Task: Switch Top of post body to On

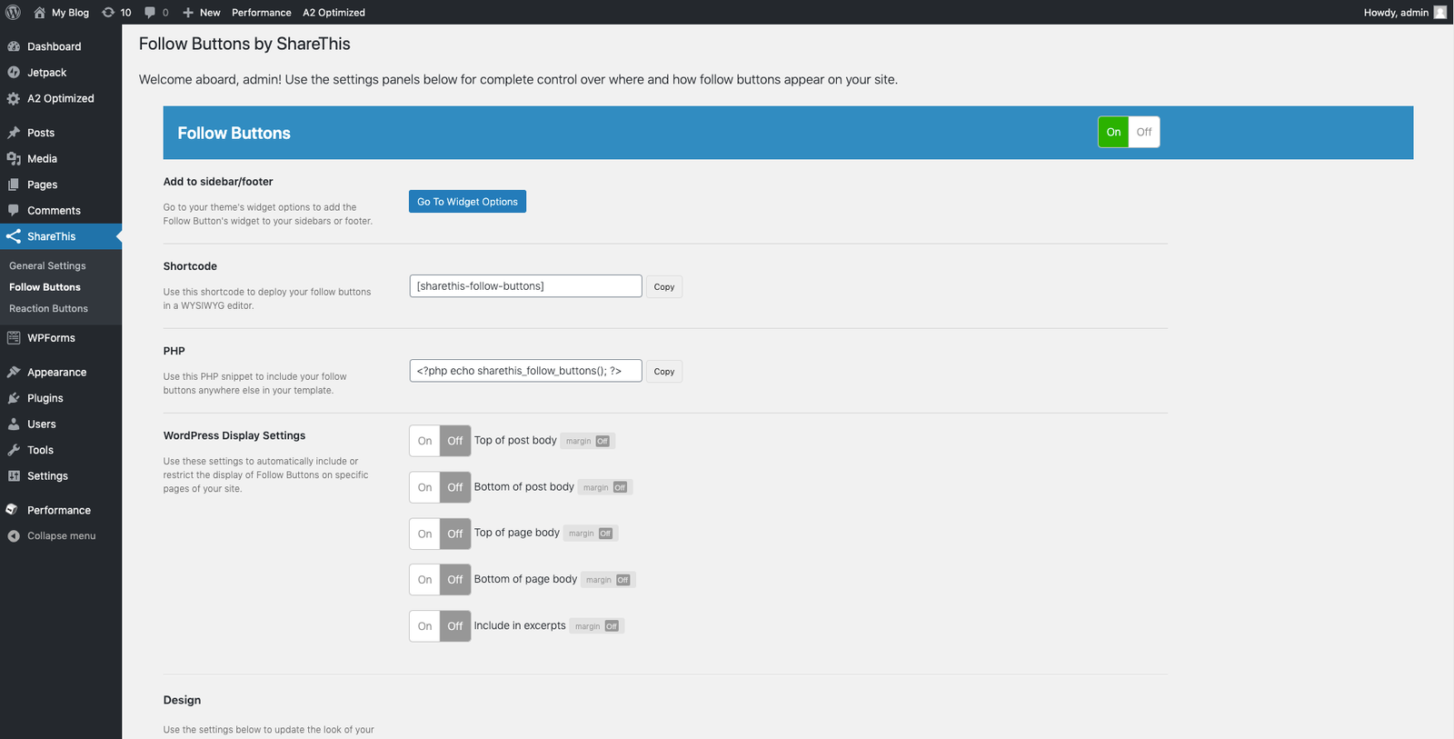Action: (424, 441)
